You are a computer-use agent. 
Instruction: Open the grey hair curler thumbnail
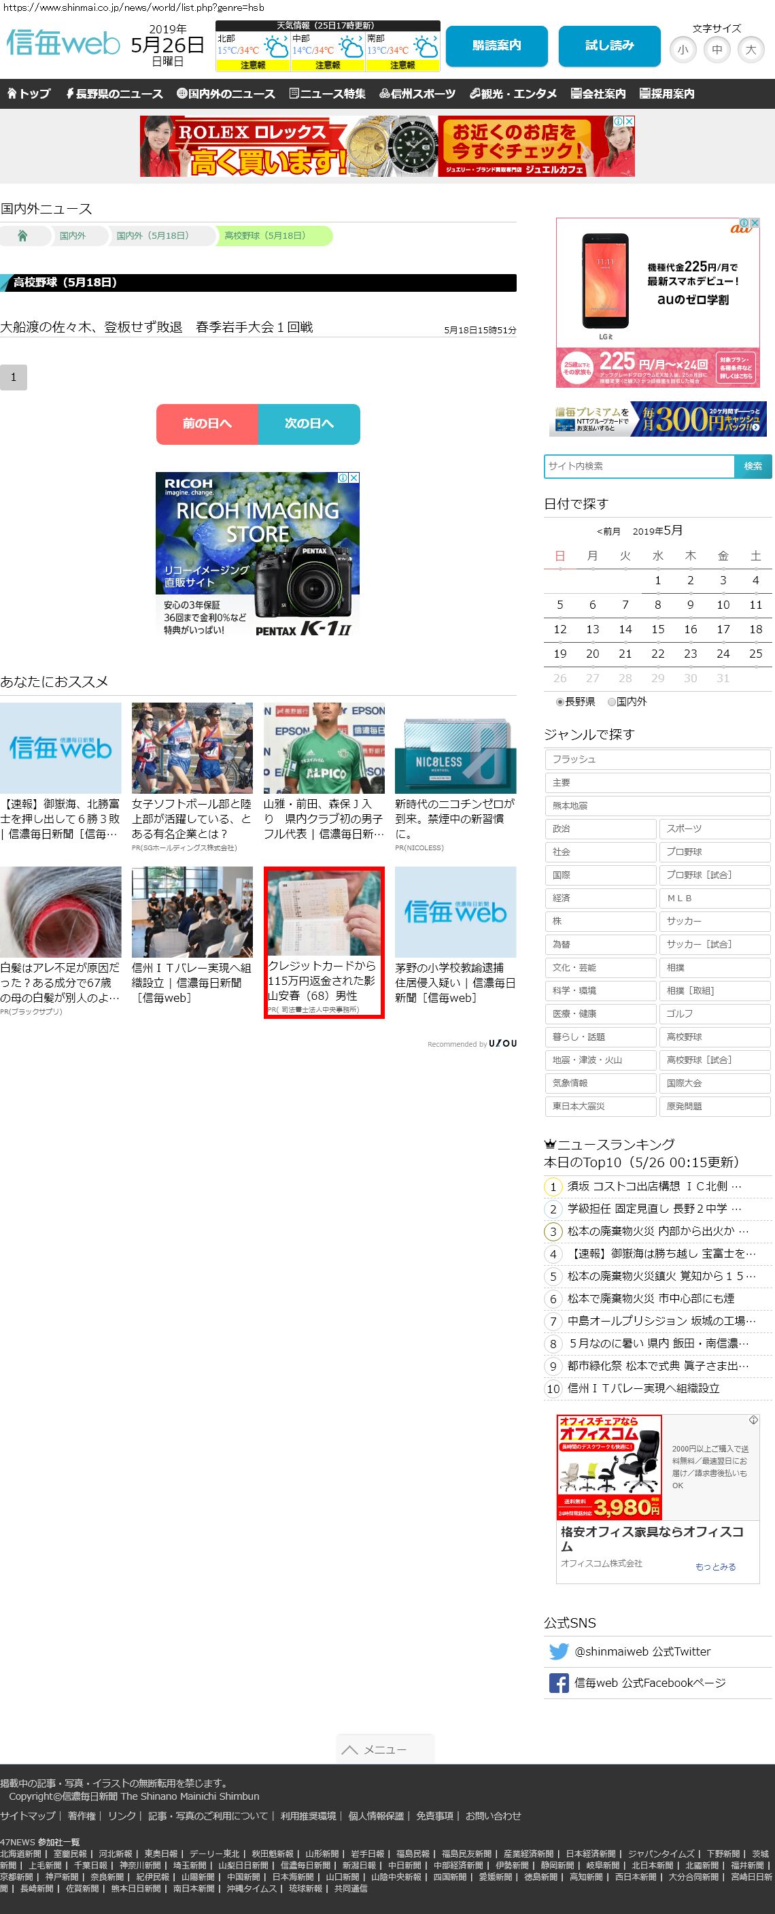pos(61,911)
